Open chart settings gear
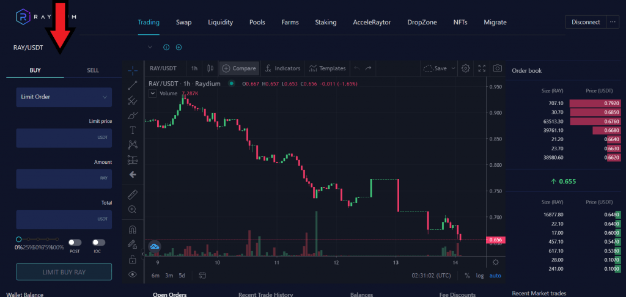This screenshot has height=297, width=626. tap(465, 68)
